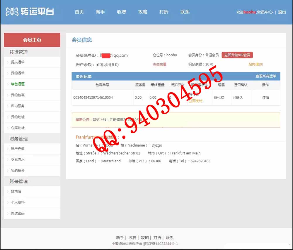Click the 会员中心 link in the header
Image resolution: width=293 pixels, height=250 pixels.
coord(265,12)
